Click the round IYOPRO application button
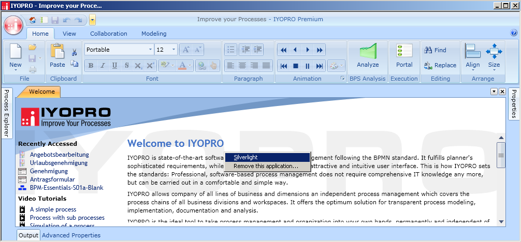This screenshot has width=521, height=242. point(13,25)
